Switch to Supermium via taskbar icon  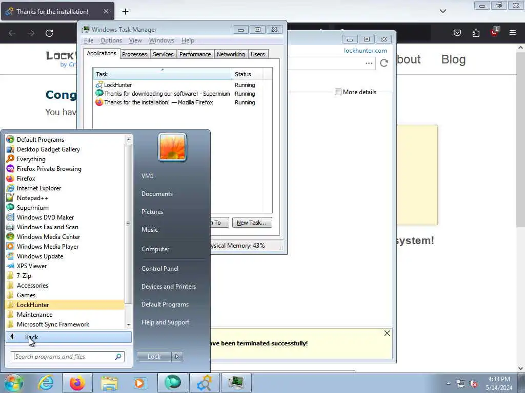click(x=173, y=383)
